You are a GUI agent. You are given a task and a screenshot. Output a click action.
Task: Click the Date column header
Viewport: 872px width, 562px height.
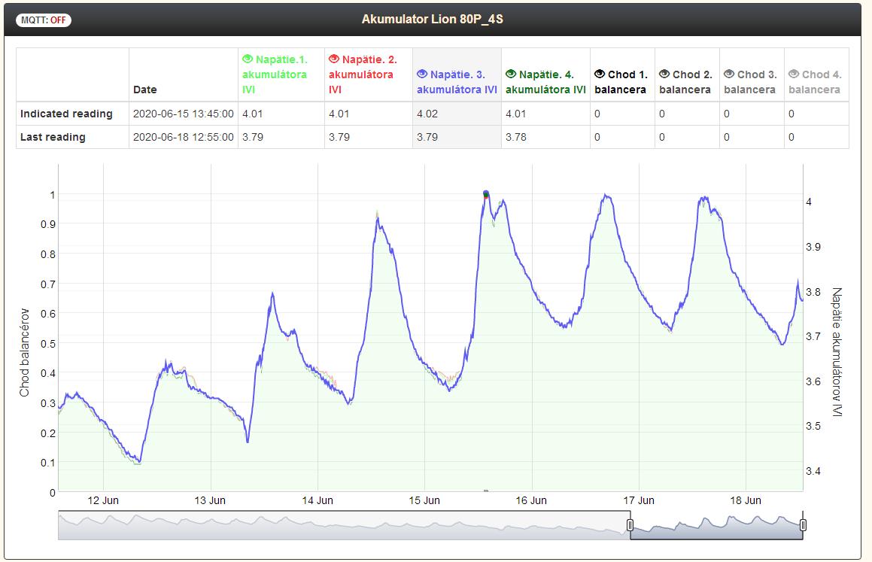pos(145,90)
